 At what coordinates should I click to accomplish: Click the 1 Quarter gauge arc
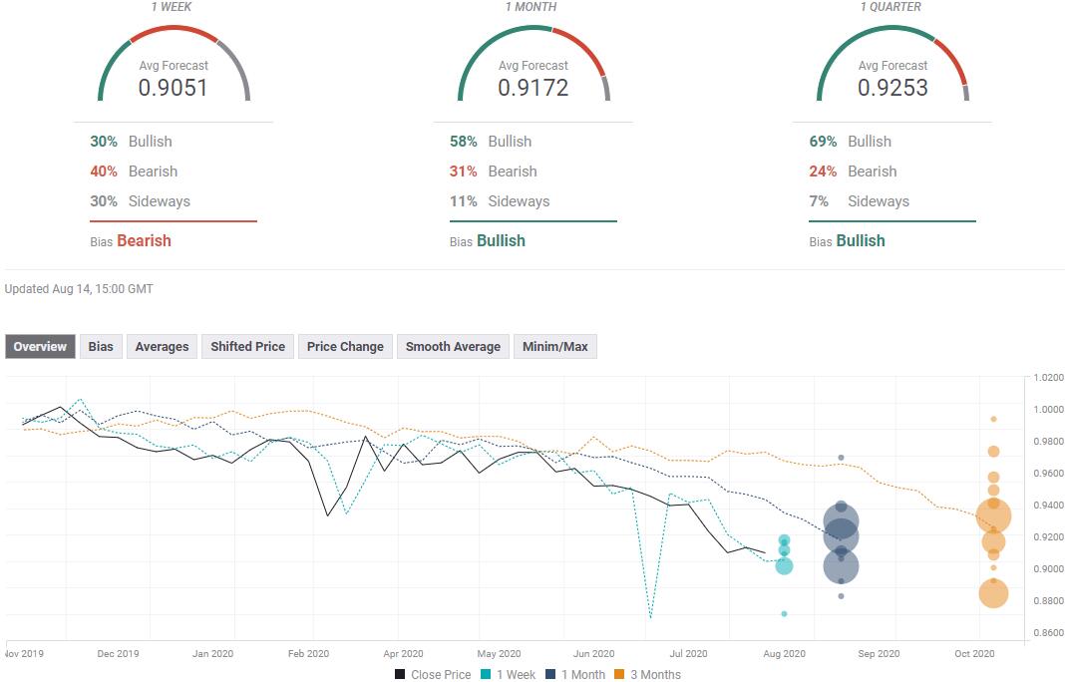892,31
